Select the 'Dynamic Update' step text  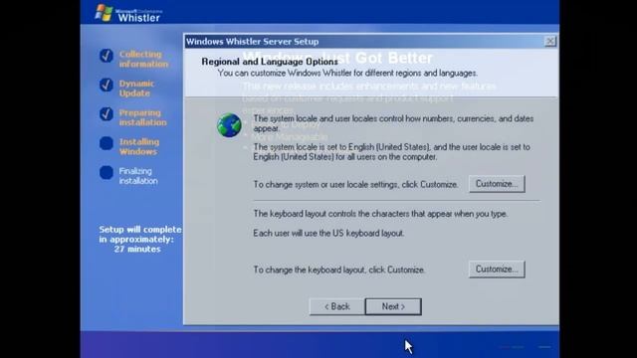click(x=136, y=89)
